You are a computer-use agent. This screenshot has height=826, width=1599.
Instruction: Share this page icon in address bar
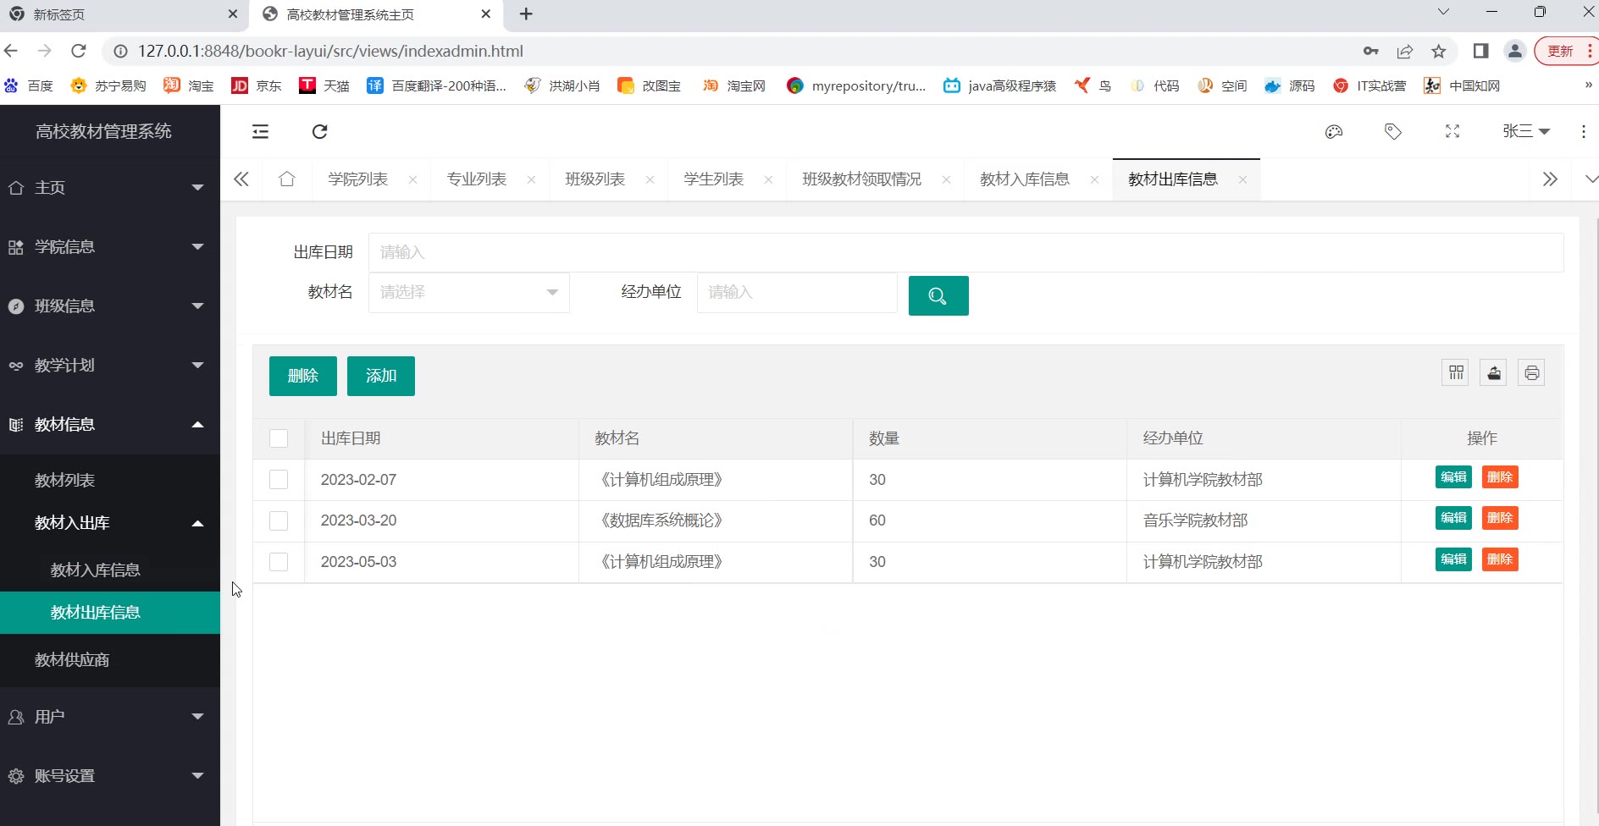pos(1405,51)
